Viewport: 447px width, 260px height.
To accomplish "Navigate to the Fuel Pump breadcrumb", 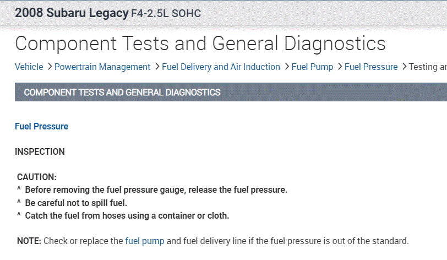I will [x=312, y=67].
